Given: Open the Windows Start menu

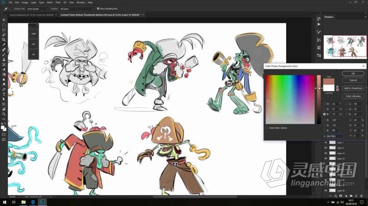Looking at the screenshot, I should pyautogui.click(x=5, y=202).
